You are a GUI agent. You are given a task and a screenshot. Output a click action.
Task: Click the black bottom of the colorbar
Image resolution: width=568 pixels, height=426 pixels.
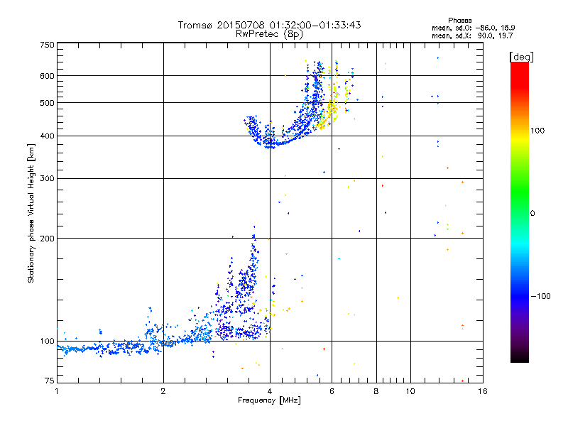click(520, 357)
